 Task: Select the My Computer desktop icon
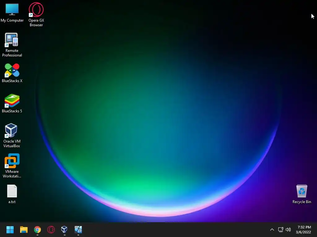point(12,12)
